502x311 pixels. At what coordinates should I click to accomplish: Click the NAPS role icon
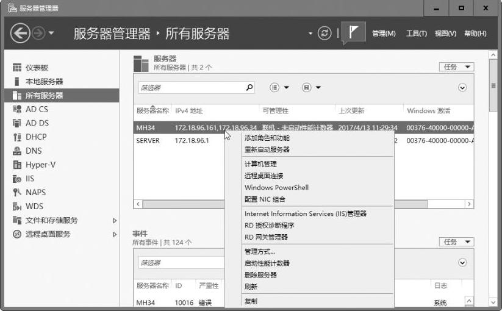coord(16,192)
